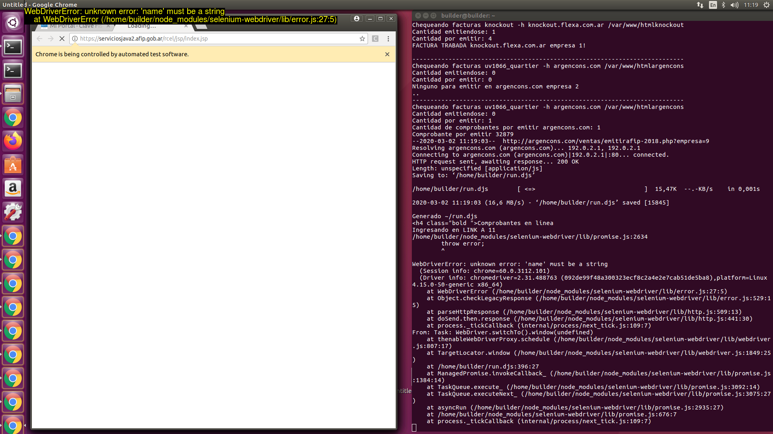Click the terminal line throw error;

(463, 244)
